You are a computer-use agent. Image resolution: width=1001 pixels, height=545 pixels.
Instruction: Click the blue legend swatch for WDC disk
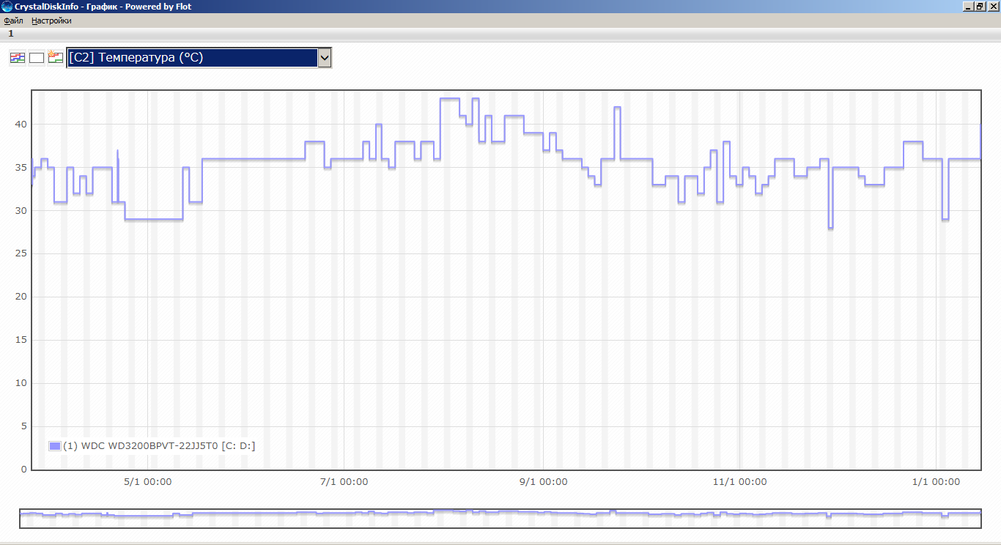tap(55, 445)
